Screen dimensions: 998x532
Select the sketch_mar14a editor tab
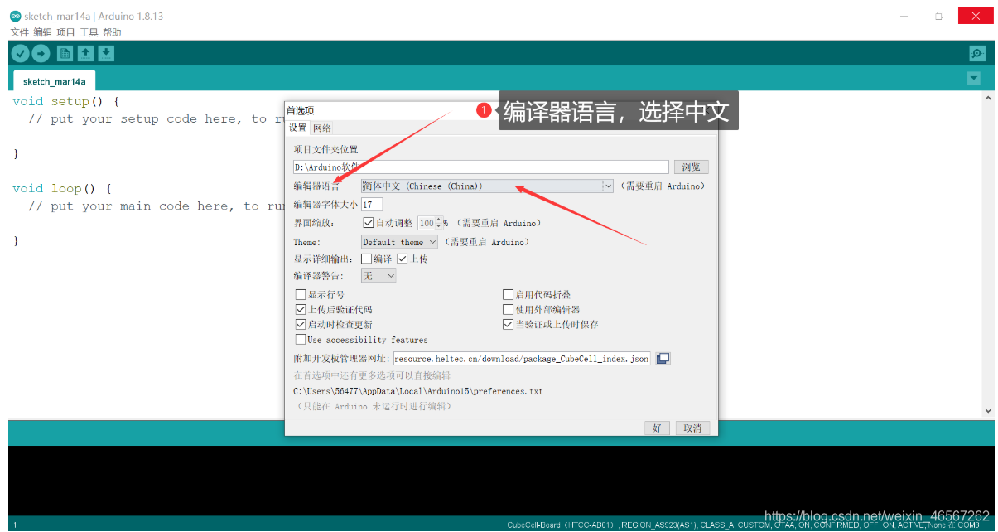point(53,81)
